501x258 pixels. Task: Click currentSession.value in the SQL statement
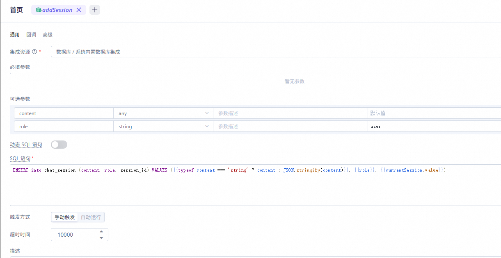click(x=412, y=170)
